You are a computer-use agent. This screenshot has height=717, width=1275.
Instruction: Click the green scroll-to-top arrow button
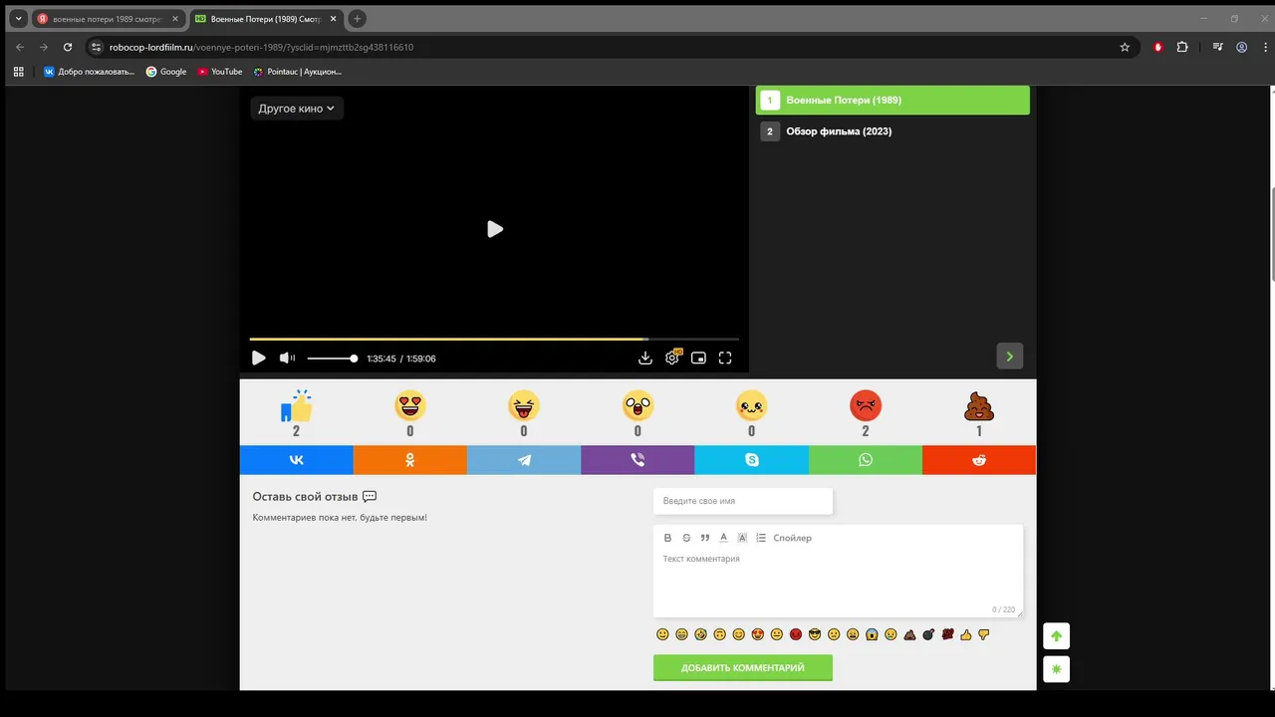[x=1057, y=636]
